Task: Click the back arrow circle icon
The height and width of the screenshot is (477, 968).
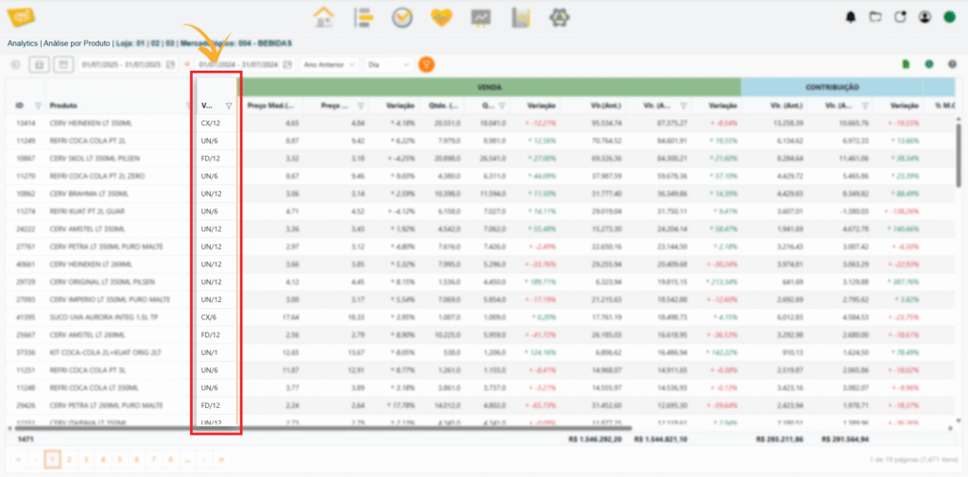Action: click(16, 64)
